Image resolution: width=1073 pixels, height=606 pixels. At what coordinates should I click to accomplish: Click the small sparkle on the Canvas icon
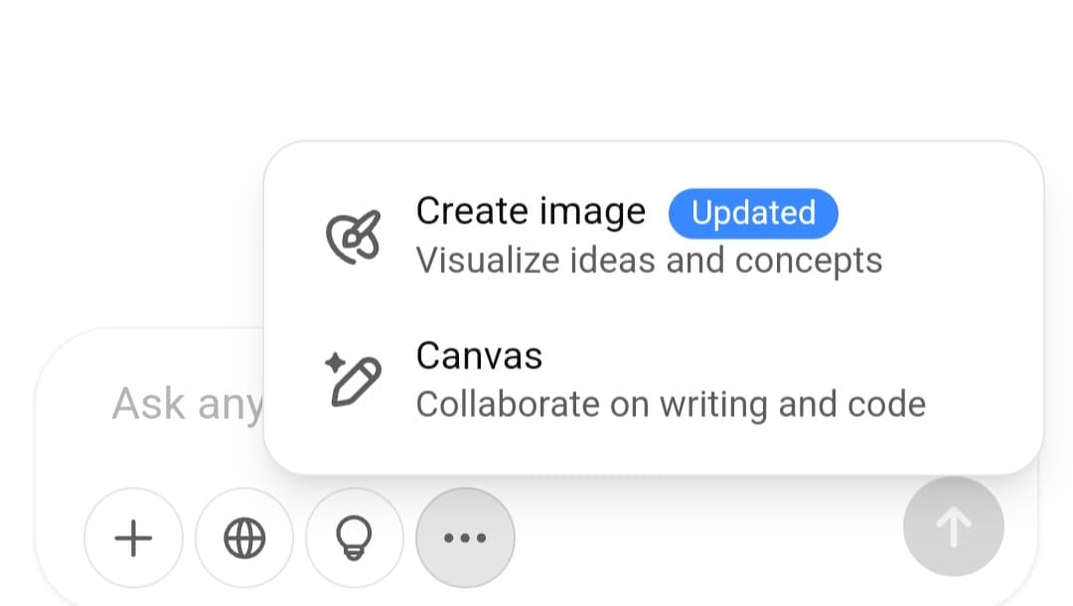tap(335, 364)
